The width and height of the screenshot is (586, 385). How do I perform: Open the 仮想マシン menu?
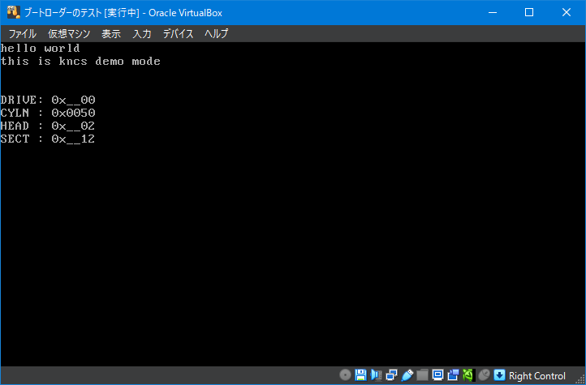pos(69,34)
